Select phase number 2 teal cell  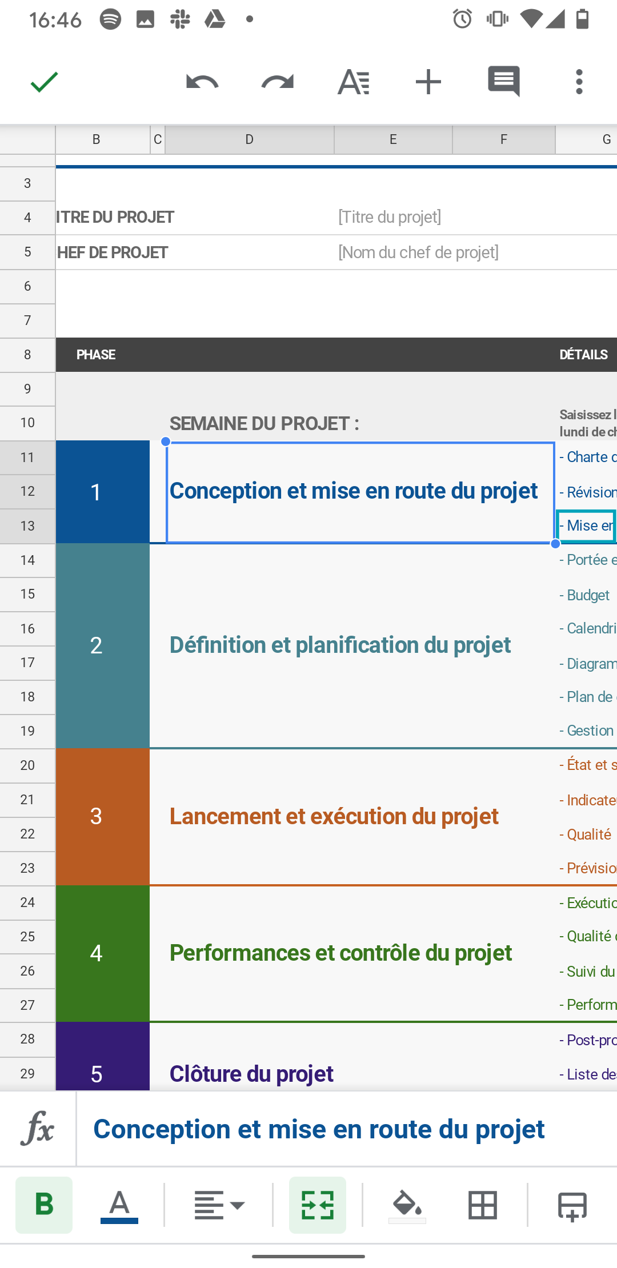pos(103,645)
